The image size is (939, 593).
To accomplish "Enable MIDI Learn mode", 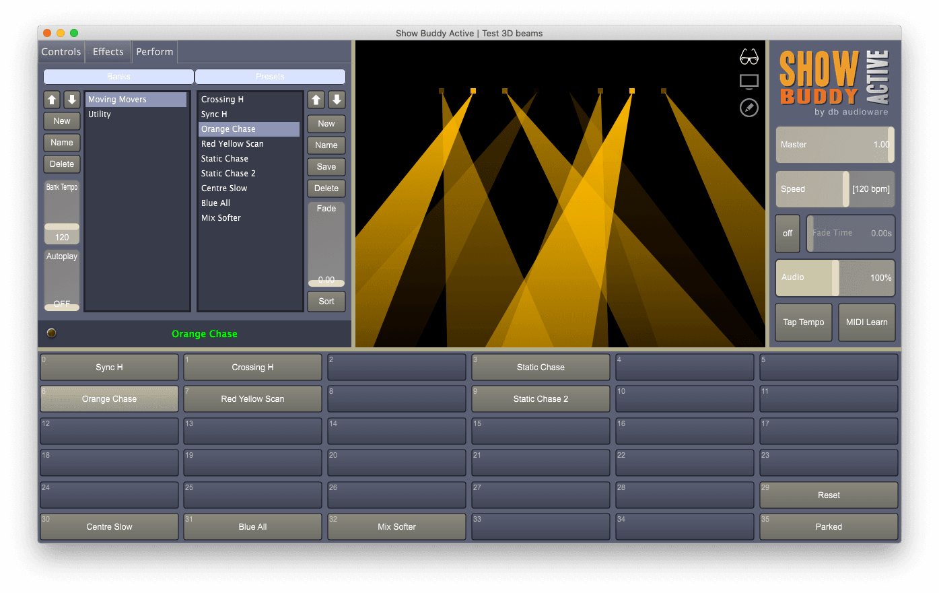I will (x=866, y=322).
